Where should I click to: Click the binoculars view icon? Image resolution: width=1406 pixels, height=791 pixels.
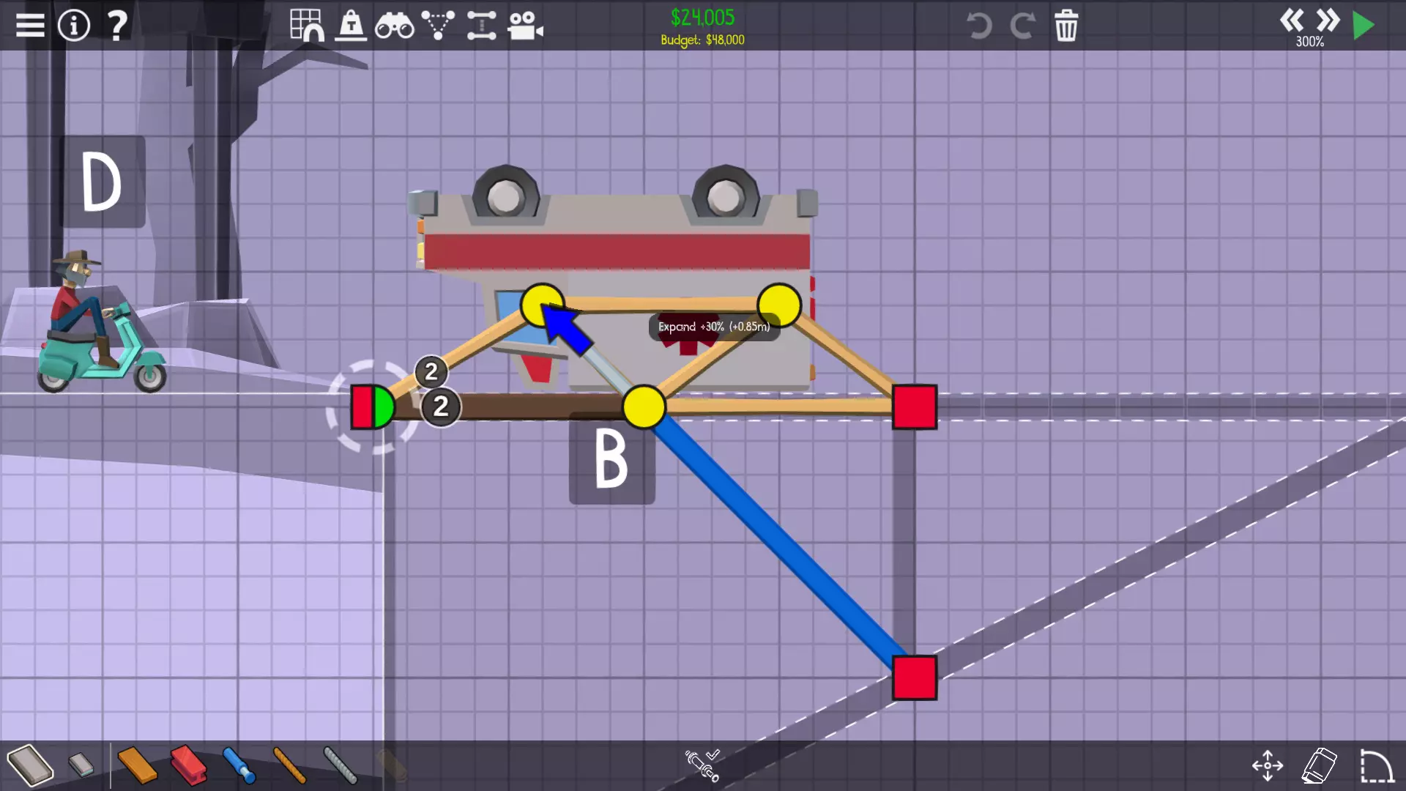(394, 26)
